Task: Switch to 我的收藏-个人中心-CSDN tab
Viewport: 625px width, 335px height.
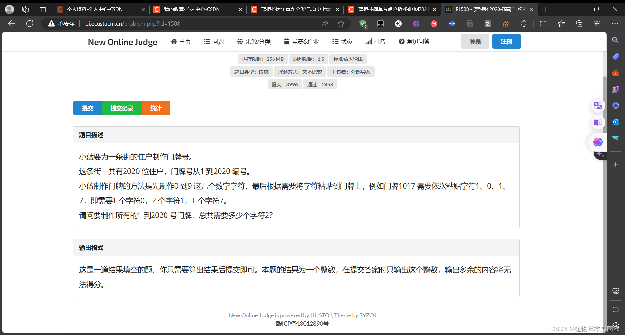Action: click(197, 9)
